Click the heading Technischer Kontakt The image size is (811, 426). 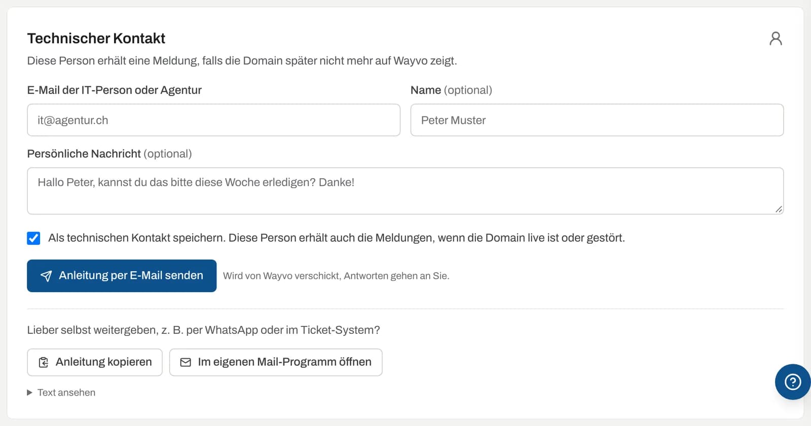[x=96, y=38]
